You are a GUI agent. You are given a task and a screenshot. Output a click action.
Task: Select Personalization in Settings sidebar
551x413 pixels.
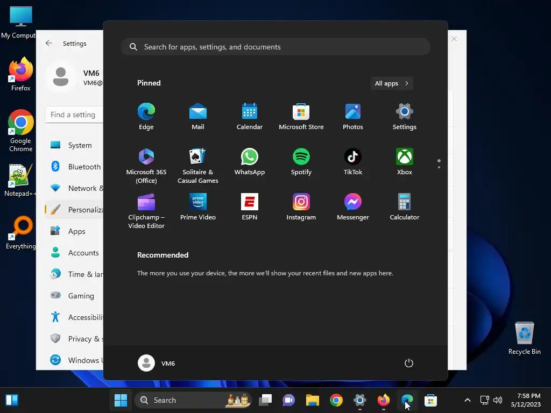74,210
